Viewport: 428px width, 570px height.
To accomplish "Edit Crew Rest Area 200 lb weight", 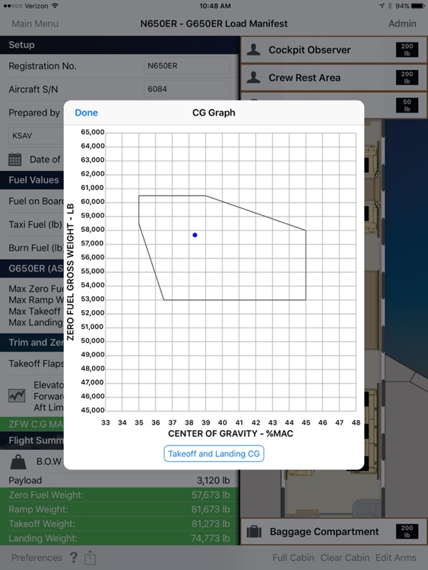I will (x=407, y=78).
